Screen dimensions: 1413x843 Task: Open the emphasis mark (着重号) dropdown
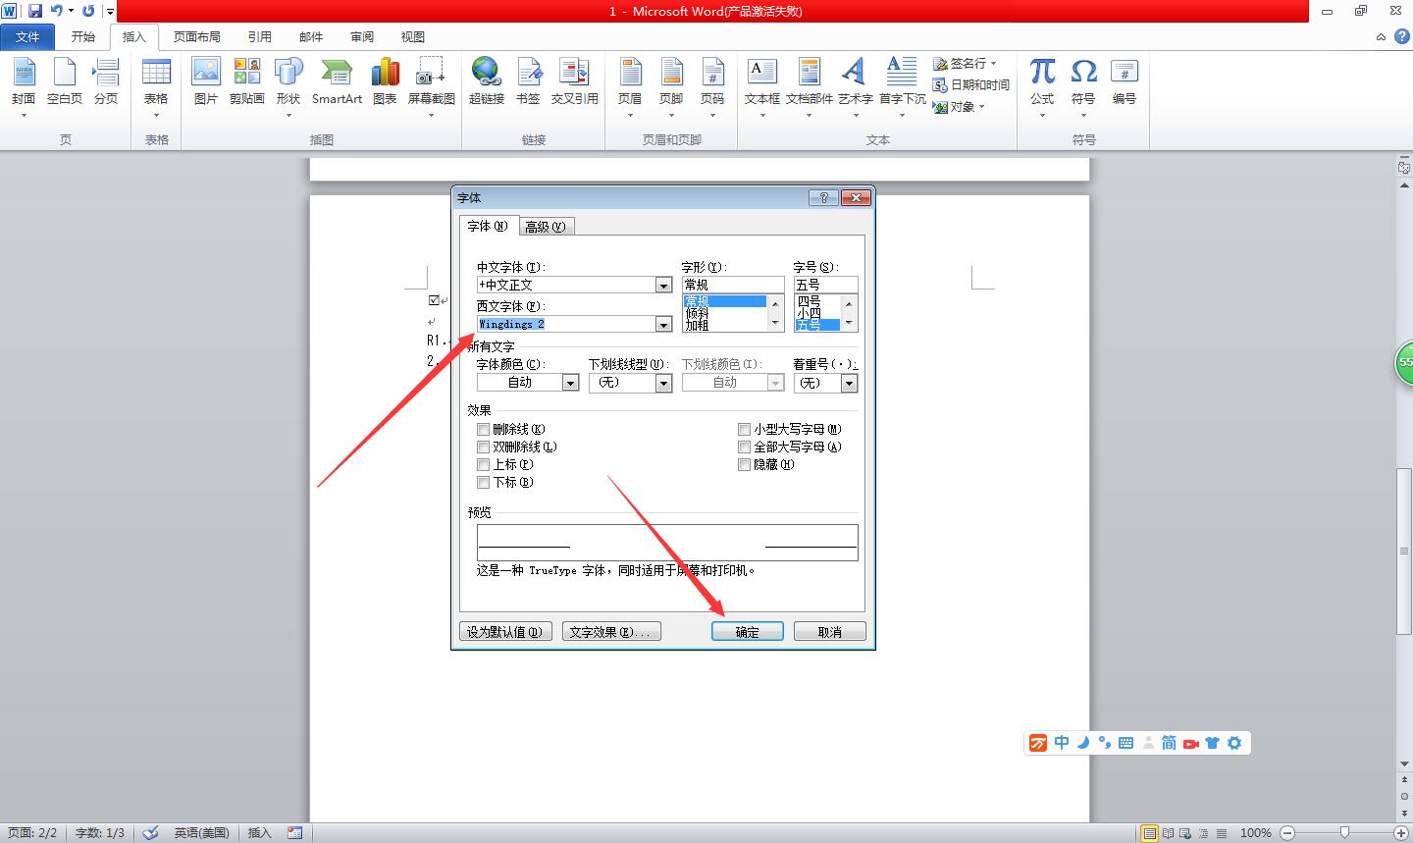850,383
